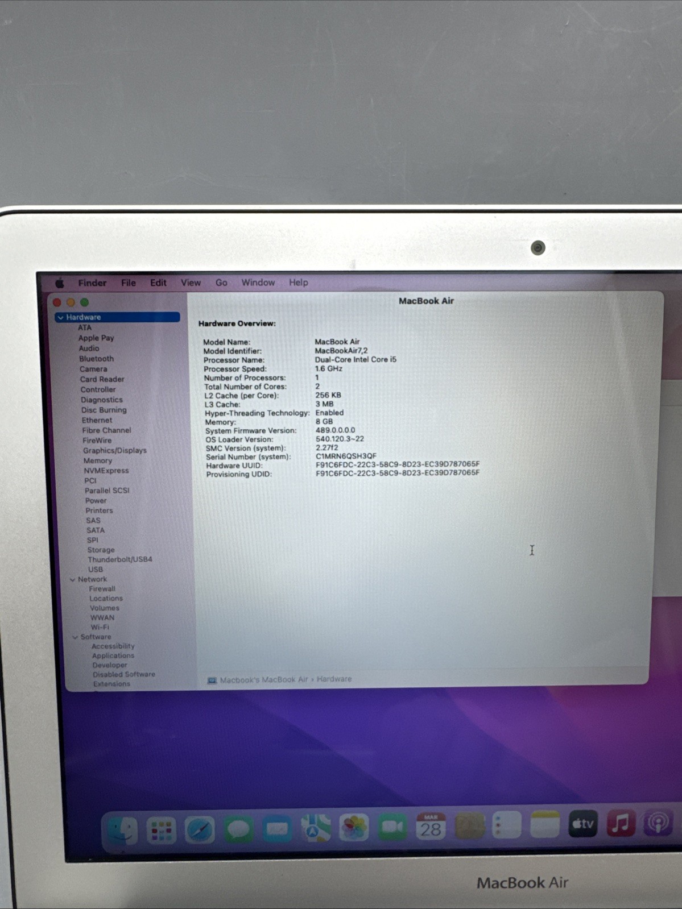
Task: Open Photos from the dock
Action: [x=354, y=828]
